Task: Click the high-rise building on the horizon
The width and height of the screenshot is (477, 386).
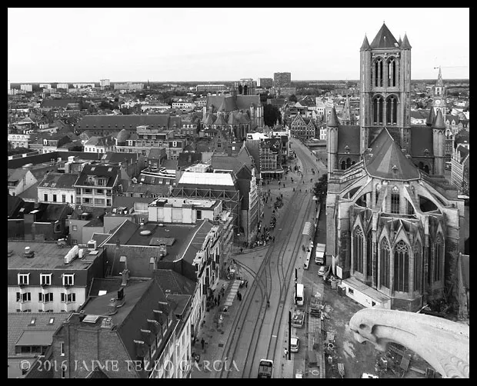Action: (x=282, y=78)
